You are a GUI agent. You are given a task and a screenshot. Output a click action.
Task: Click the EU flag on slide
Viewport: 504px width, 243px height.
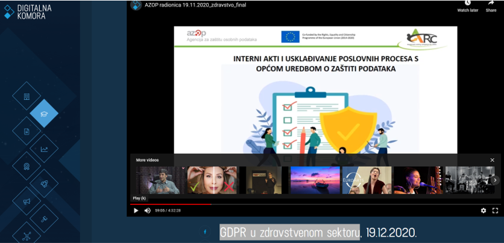pyautogui.click(x=290, y=37)
